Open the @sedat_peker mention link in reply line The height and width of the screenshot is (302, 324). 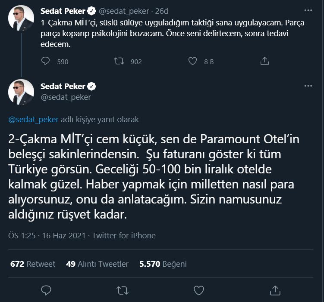click(x=33, y=119)
